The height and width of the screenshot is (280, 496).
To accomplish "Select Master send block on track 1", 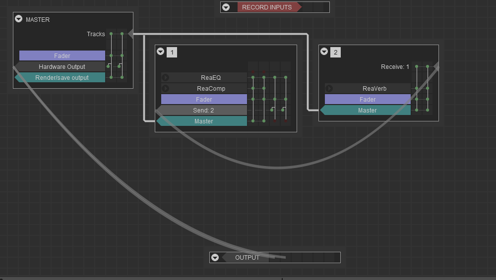I will point(202,121).
